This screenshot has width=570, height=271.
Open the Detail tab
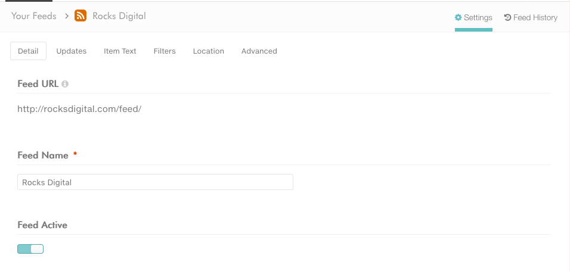[28, 51]
